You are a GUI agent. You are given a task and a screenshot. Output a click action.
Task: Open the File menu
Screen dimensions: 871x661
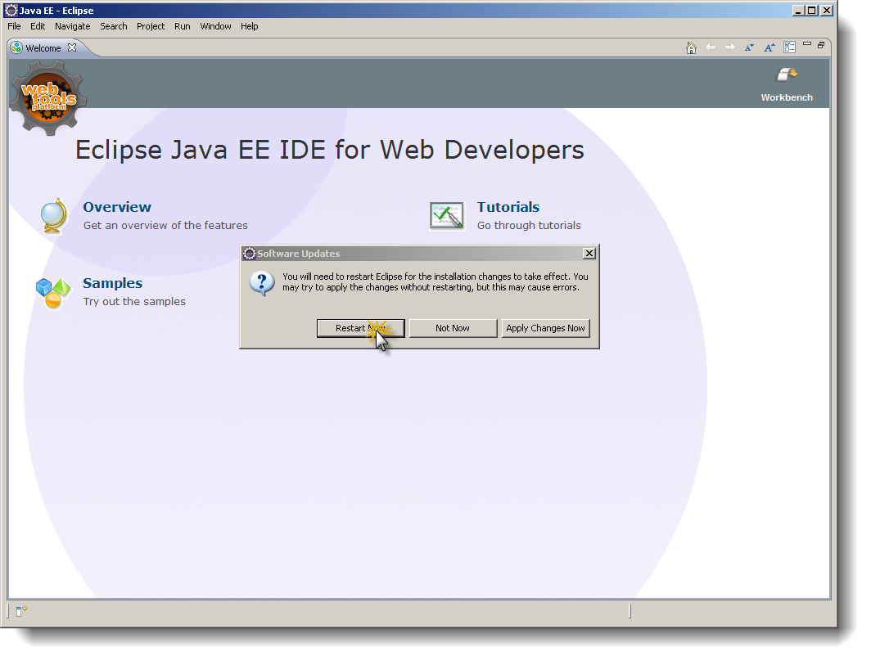(x=13, y=26)
